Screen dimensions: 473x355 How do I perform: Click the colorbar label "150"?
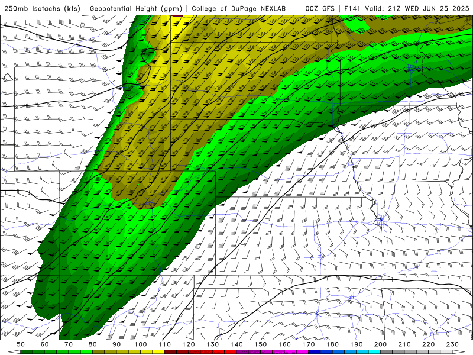click(261, 344)
